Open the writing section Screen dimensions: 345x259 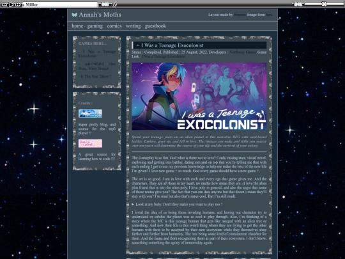click(x=133, y=26)
